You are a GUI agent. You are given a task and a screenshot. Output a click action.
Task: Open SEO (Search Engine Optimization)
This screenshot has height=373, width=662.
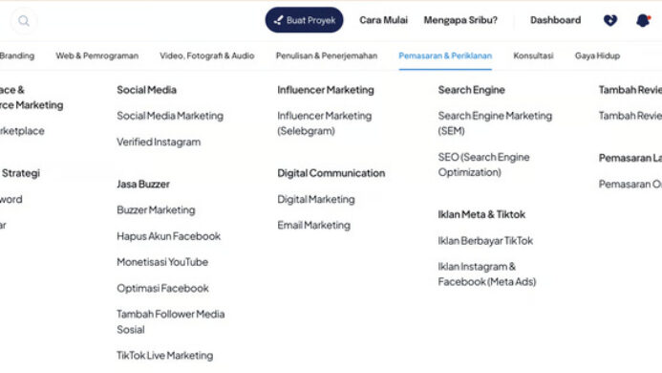(483, 165)
